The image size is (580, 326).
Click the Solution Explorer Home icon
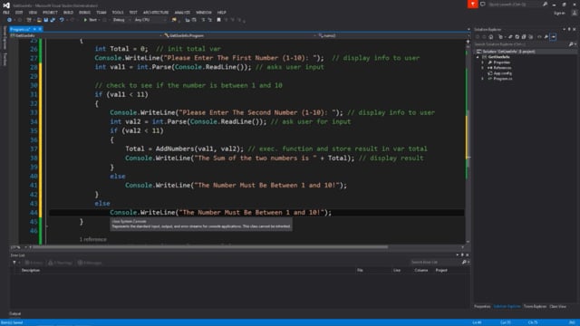pyautogui.click(x=491, y=37)
